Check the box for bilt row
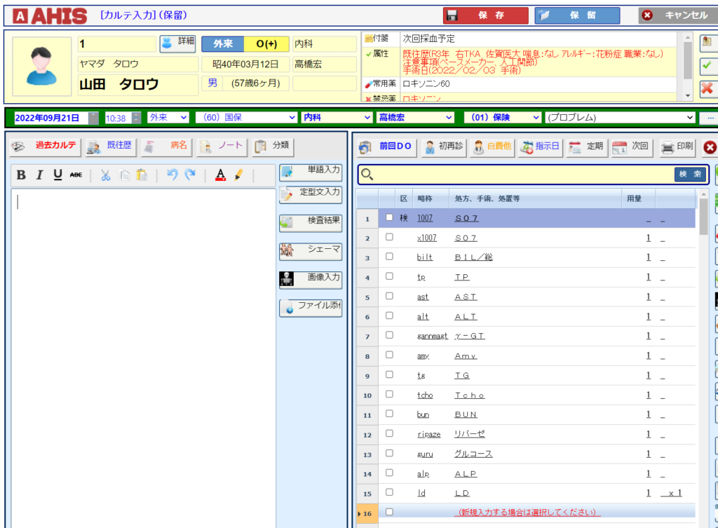The image size is (718, 528). coord(389,257)
